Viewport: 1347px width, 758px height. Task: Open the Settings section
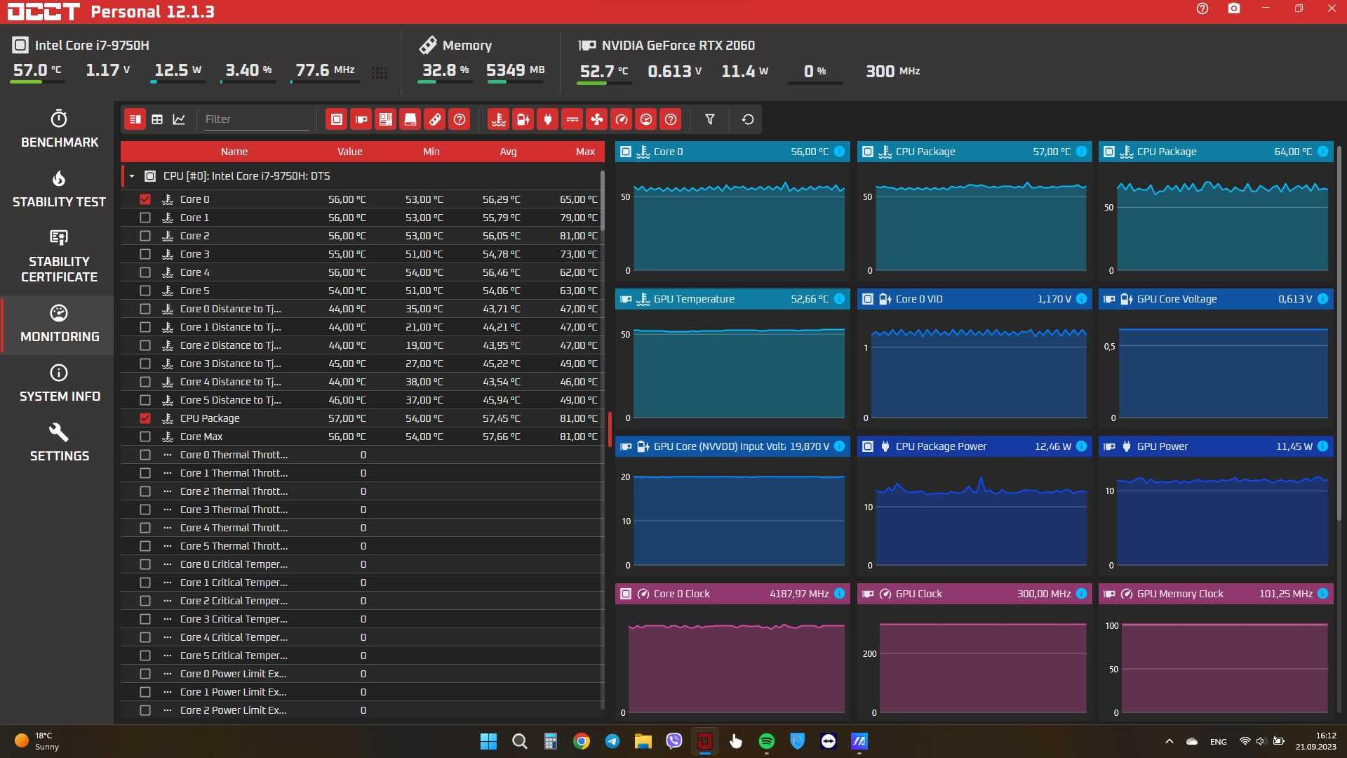60,444
